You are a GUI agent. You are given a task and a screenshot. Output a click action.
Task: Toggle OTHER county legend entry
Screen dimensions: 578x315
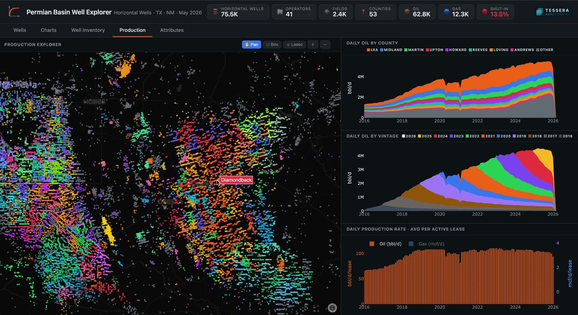coord(545,50)
